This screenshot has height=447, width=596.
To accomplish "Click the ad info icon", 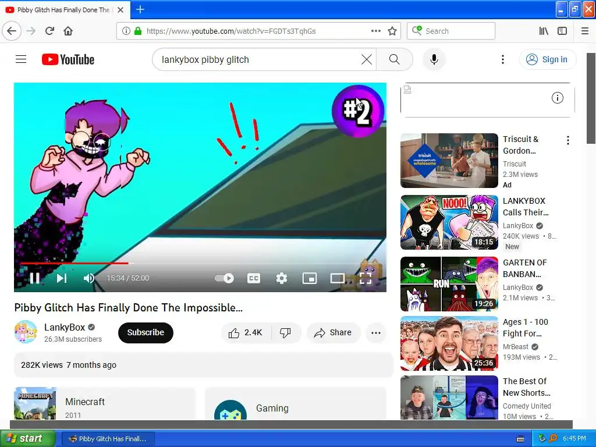I will 557,98.
